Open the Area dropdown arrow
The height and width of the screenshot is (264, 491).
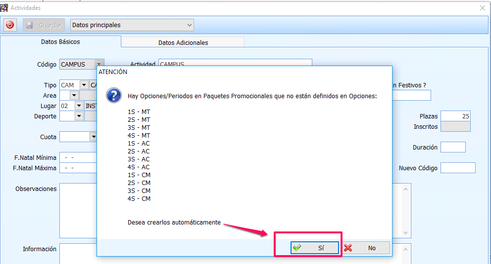(74, 96)
